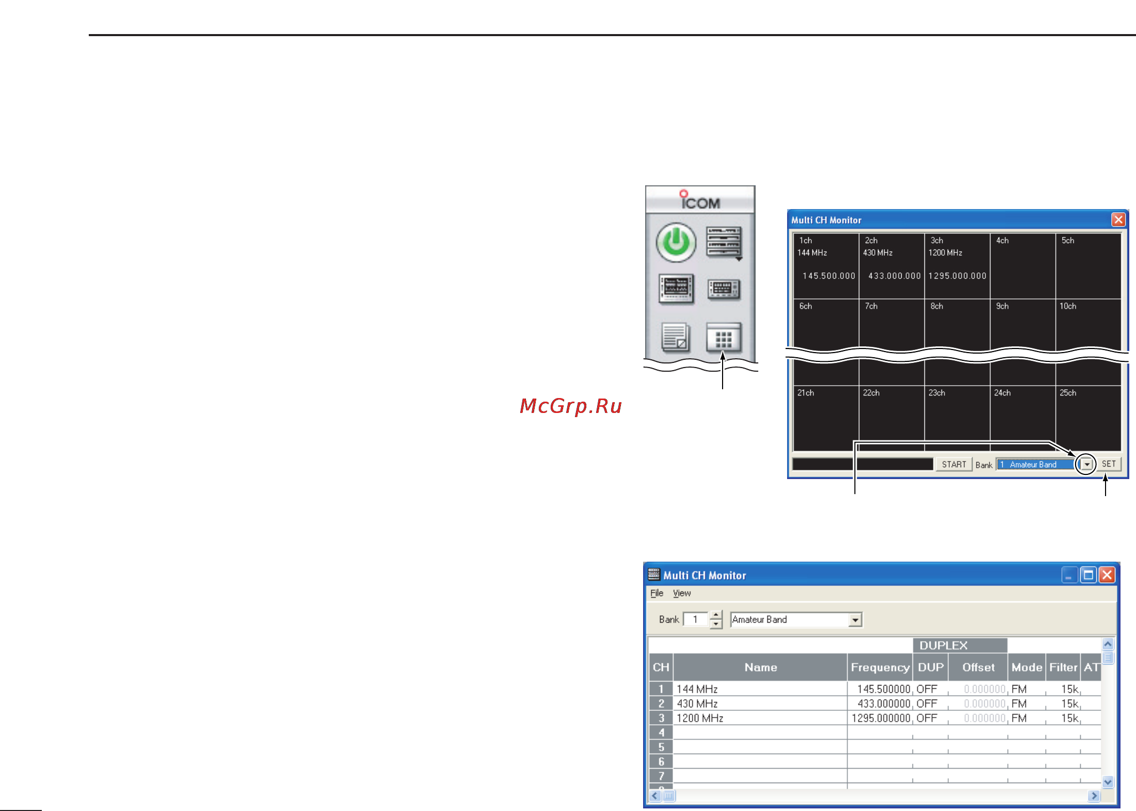The width and height of the screenshot is (1136, 811).
Task: Open the receiver screen icon next to power
Action: pos(724,243)
